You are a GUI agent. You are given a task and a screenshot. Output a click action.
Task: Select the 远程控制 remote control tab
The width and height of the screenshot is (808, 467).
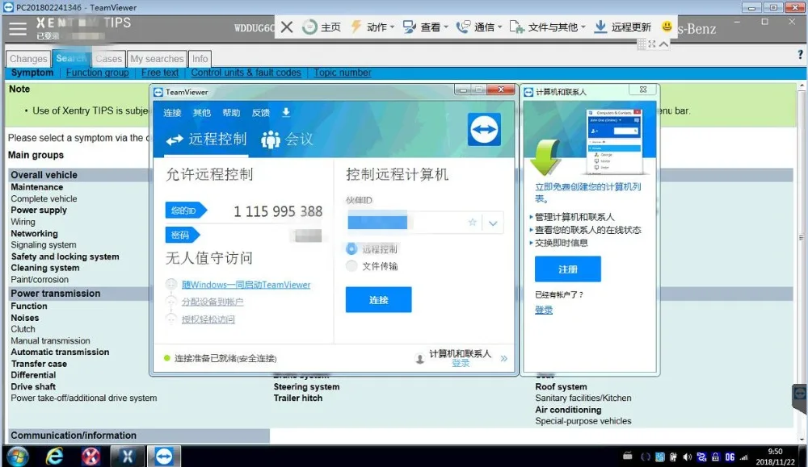206,139
